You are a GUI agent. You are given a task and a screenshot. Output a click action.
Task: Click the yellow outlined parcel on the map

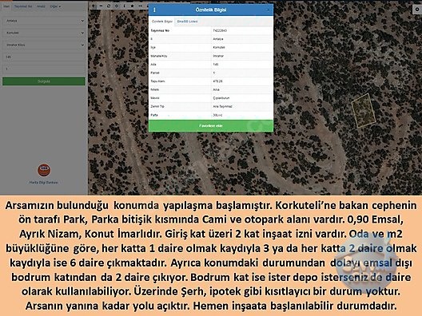tap(364, 110)
